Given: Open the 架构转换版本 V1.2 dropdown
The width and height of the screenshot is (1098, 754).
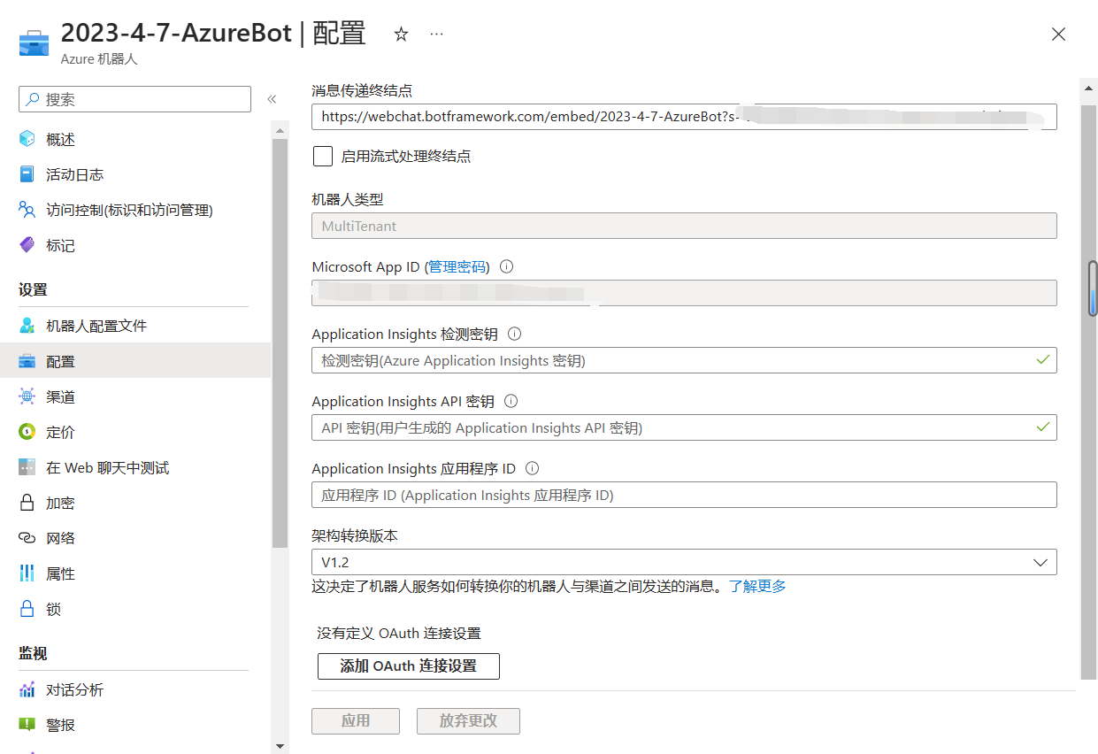Looking at the screenshot, I should 684,562.
